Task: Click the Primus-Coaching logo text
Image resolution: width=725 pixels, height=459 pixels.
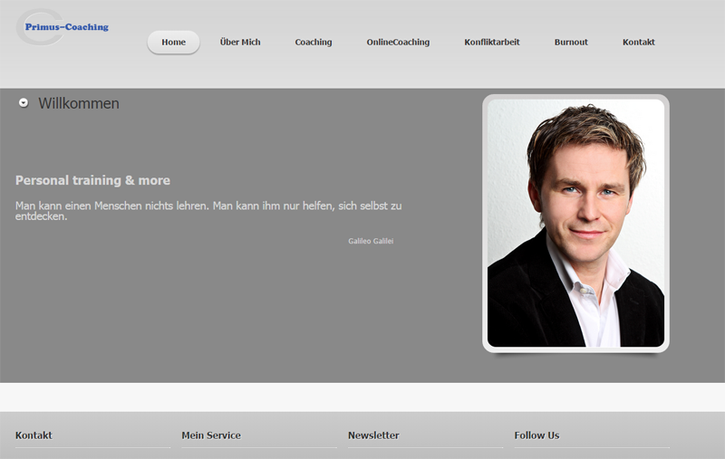Action: [x=67, y=27]
